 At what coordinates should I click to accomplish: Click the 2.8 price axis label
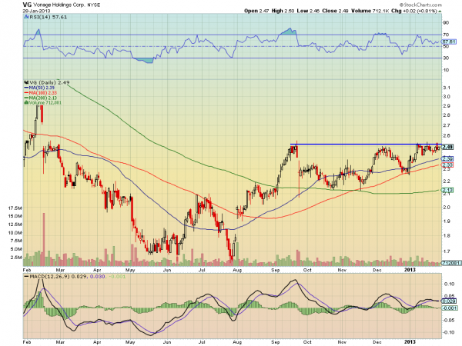(447, 115)
